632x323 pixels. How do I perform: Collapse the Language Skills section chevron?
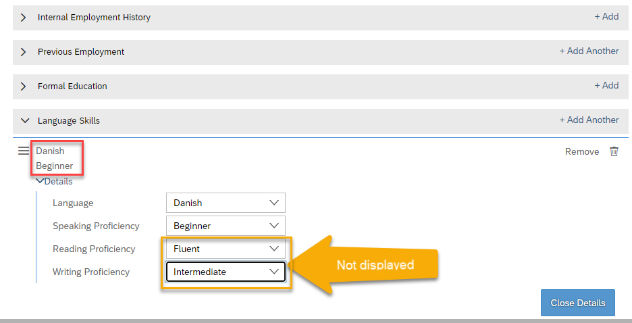click(x=25, y=120)
